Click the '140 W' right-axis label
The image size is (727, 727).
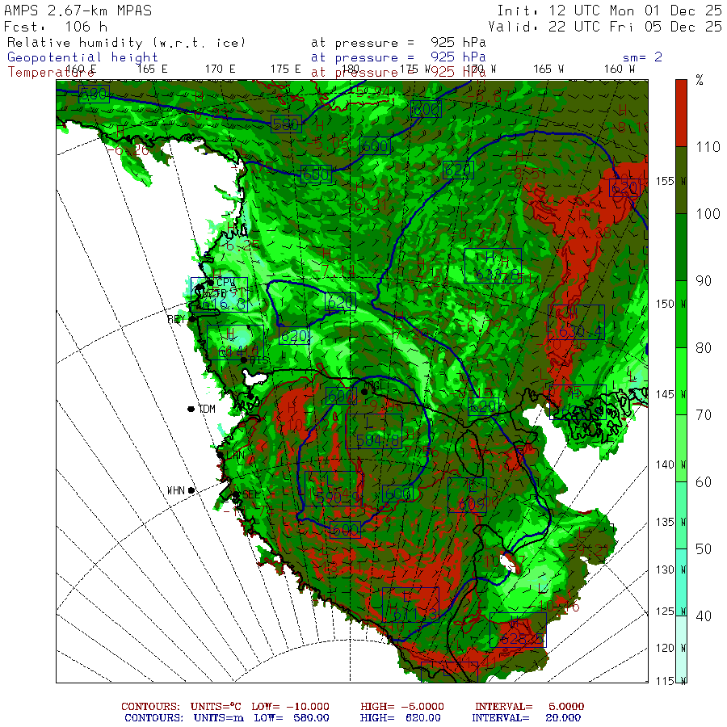(671, 464)
